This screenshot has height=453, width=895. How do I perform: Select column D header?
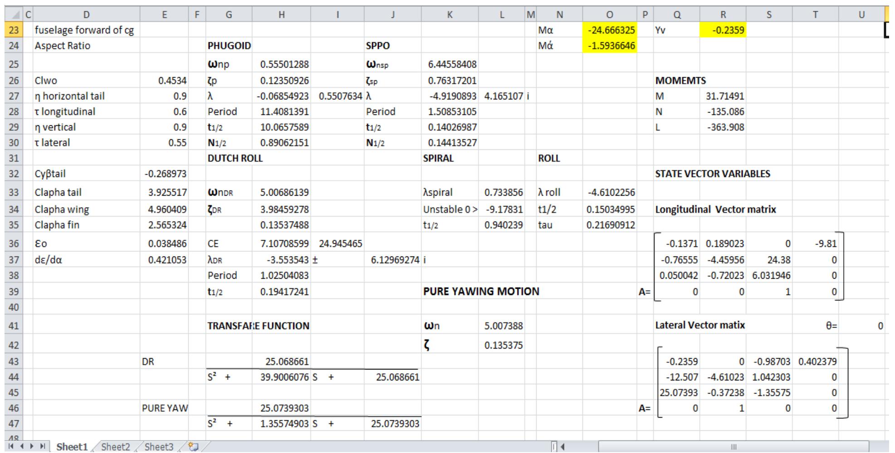(x=86, y=15)
